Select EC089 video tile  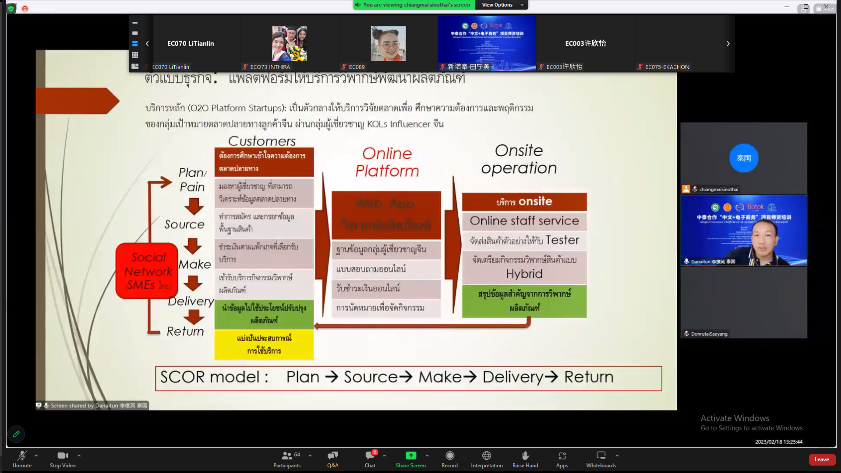click(x=388, y=43)
